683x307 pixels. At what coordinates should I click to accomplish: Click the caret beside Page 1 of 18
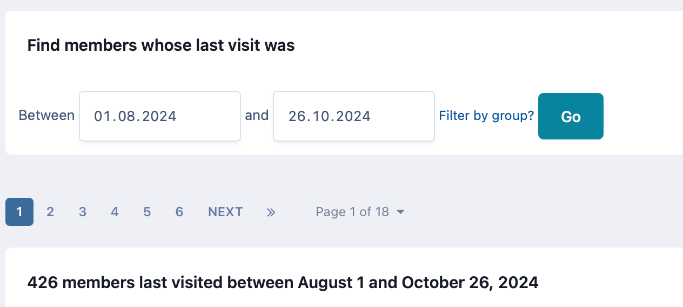pos(400,212)
